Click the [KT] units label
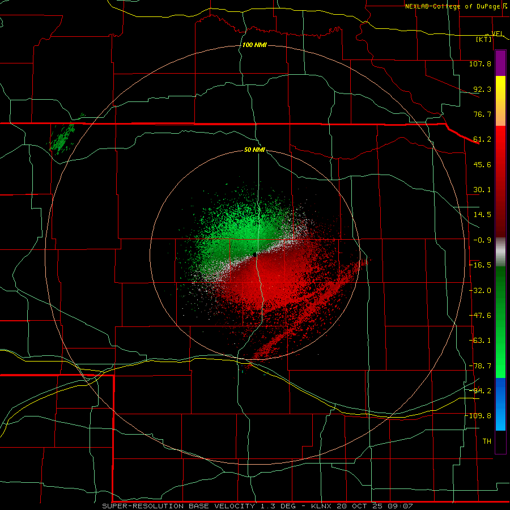 click(x=484, y=39)
